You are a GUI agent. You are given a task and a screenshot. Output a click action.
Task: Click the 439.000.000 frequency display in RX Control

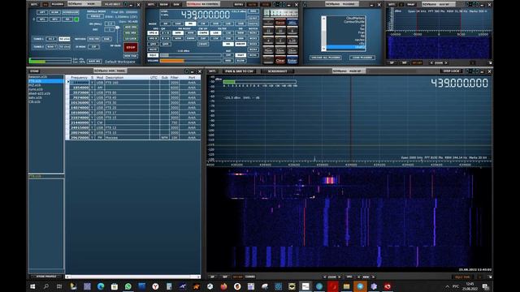coord(206,15)
